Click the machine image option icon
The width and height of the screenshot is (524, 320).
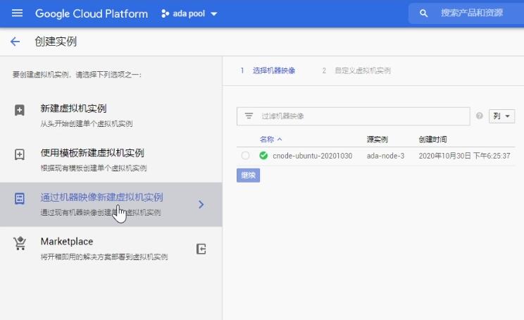[20, 199]
